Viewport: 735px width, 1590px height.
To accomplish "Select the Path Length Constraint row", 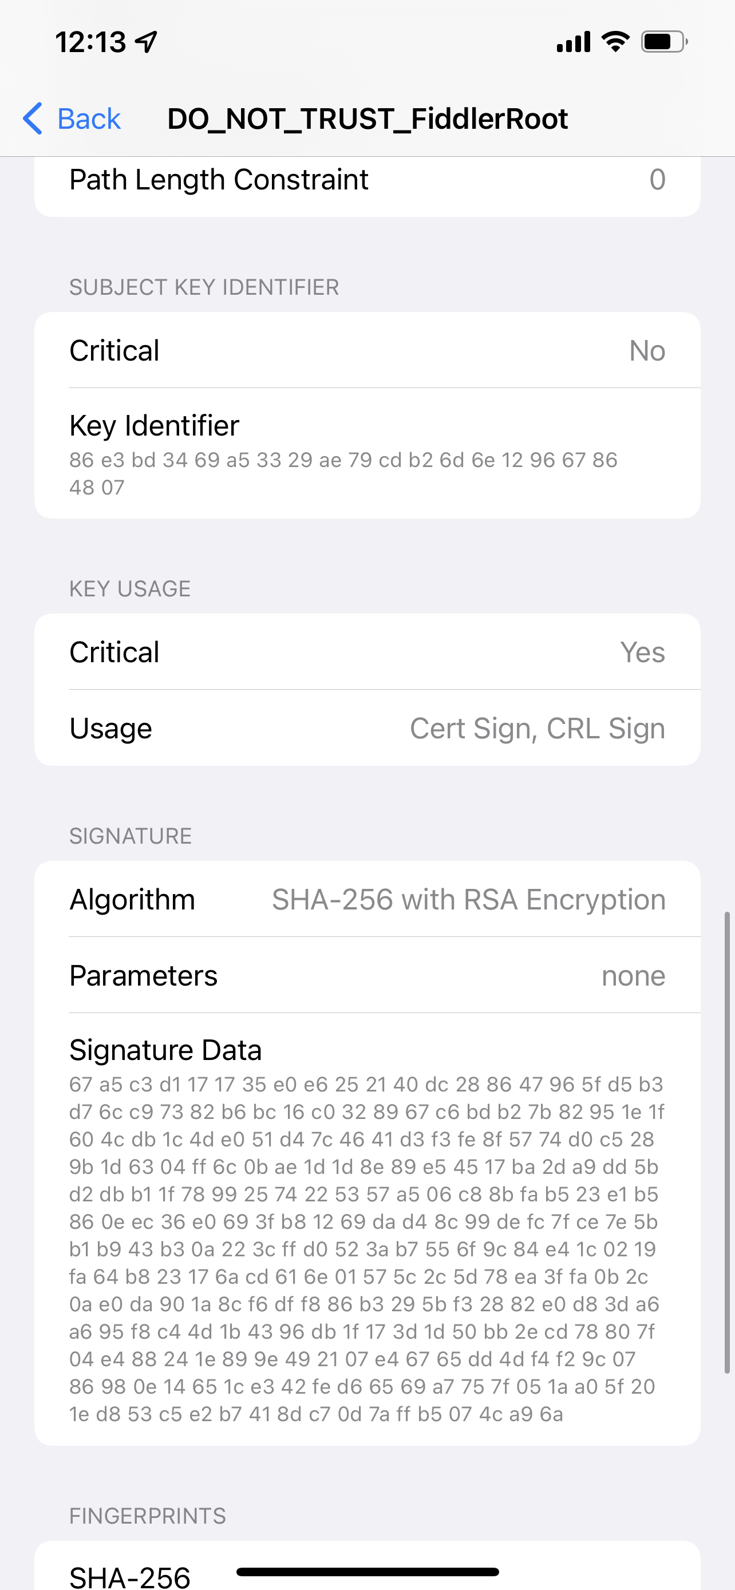I will coord(367,180).
